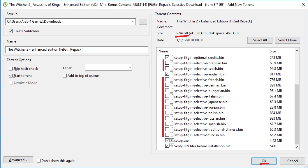Click the file icon of setup-fitgirl-selective-russian.bin
Image resolution: width=308 pixels, height=168 pixels.
(172, 118)
